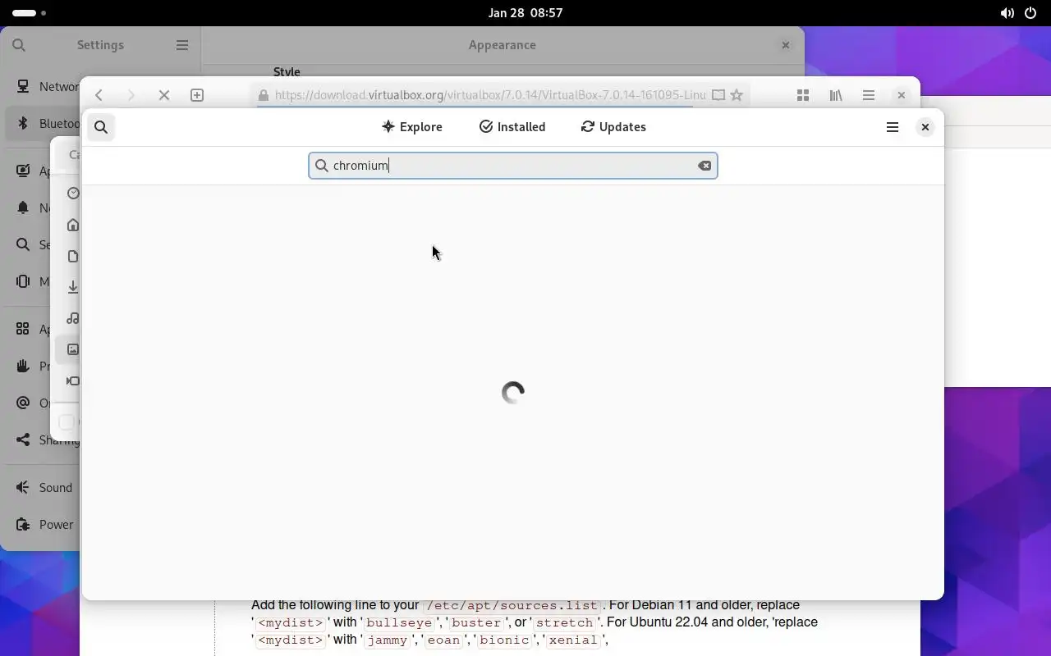Toggle reader mode icon in URL bar

click(718, 95)
